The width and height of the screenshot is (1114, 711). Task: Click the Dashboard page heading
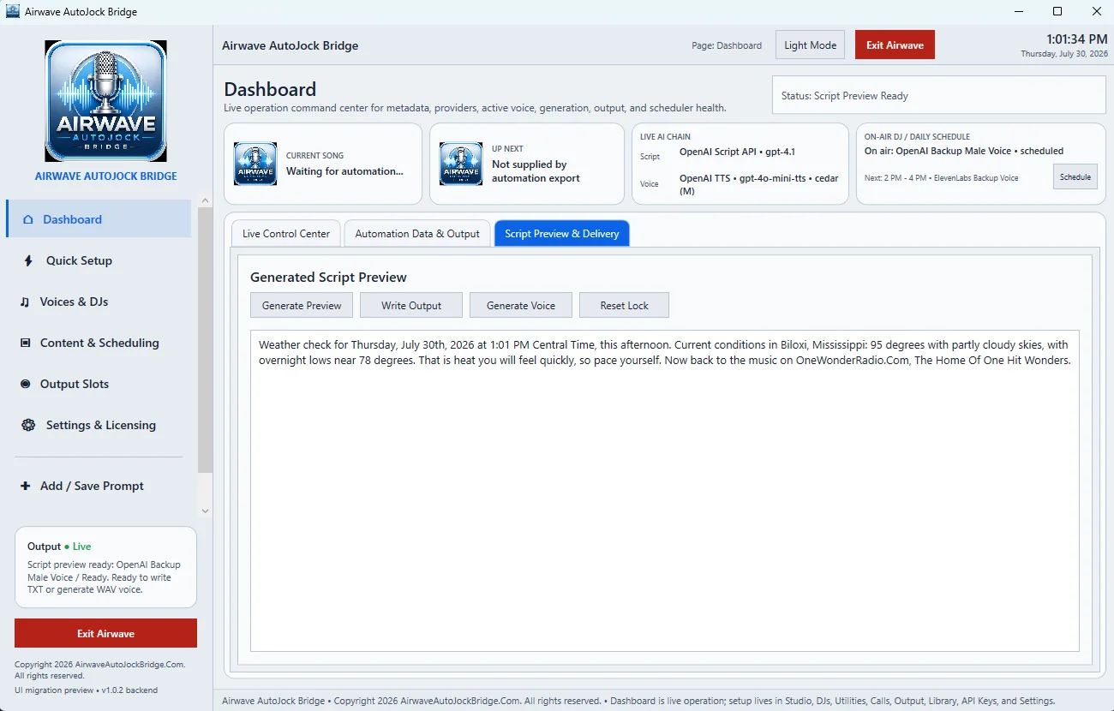click(270, 89)
